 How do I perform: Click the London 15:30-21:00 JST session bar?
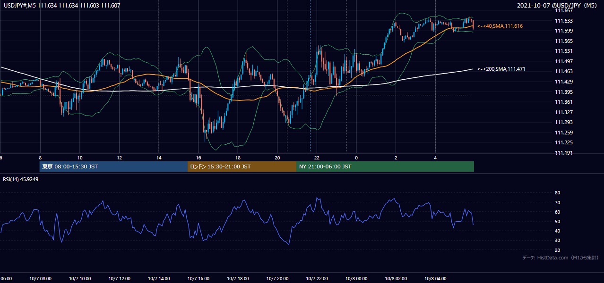(x=242, y=166)
